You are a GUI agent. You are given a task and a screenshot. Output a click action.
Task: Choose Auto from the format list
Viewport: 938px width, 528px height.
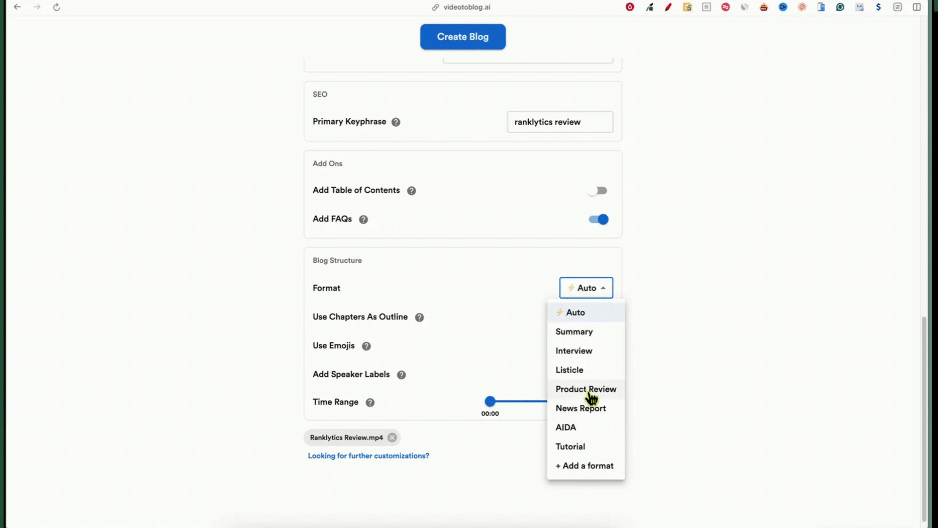(586, 312)
